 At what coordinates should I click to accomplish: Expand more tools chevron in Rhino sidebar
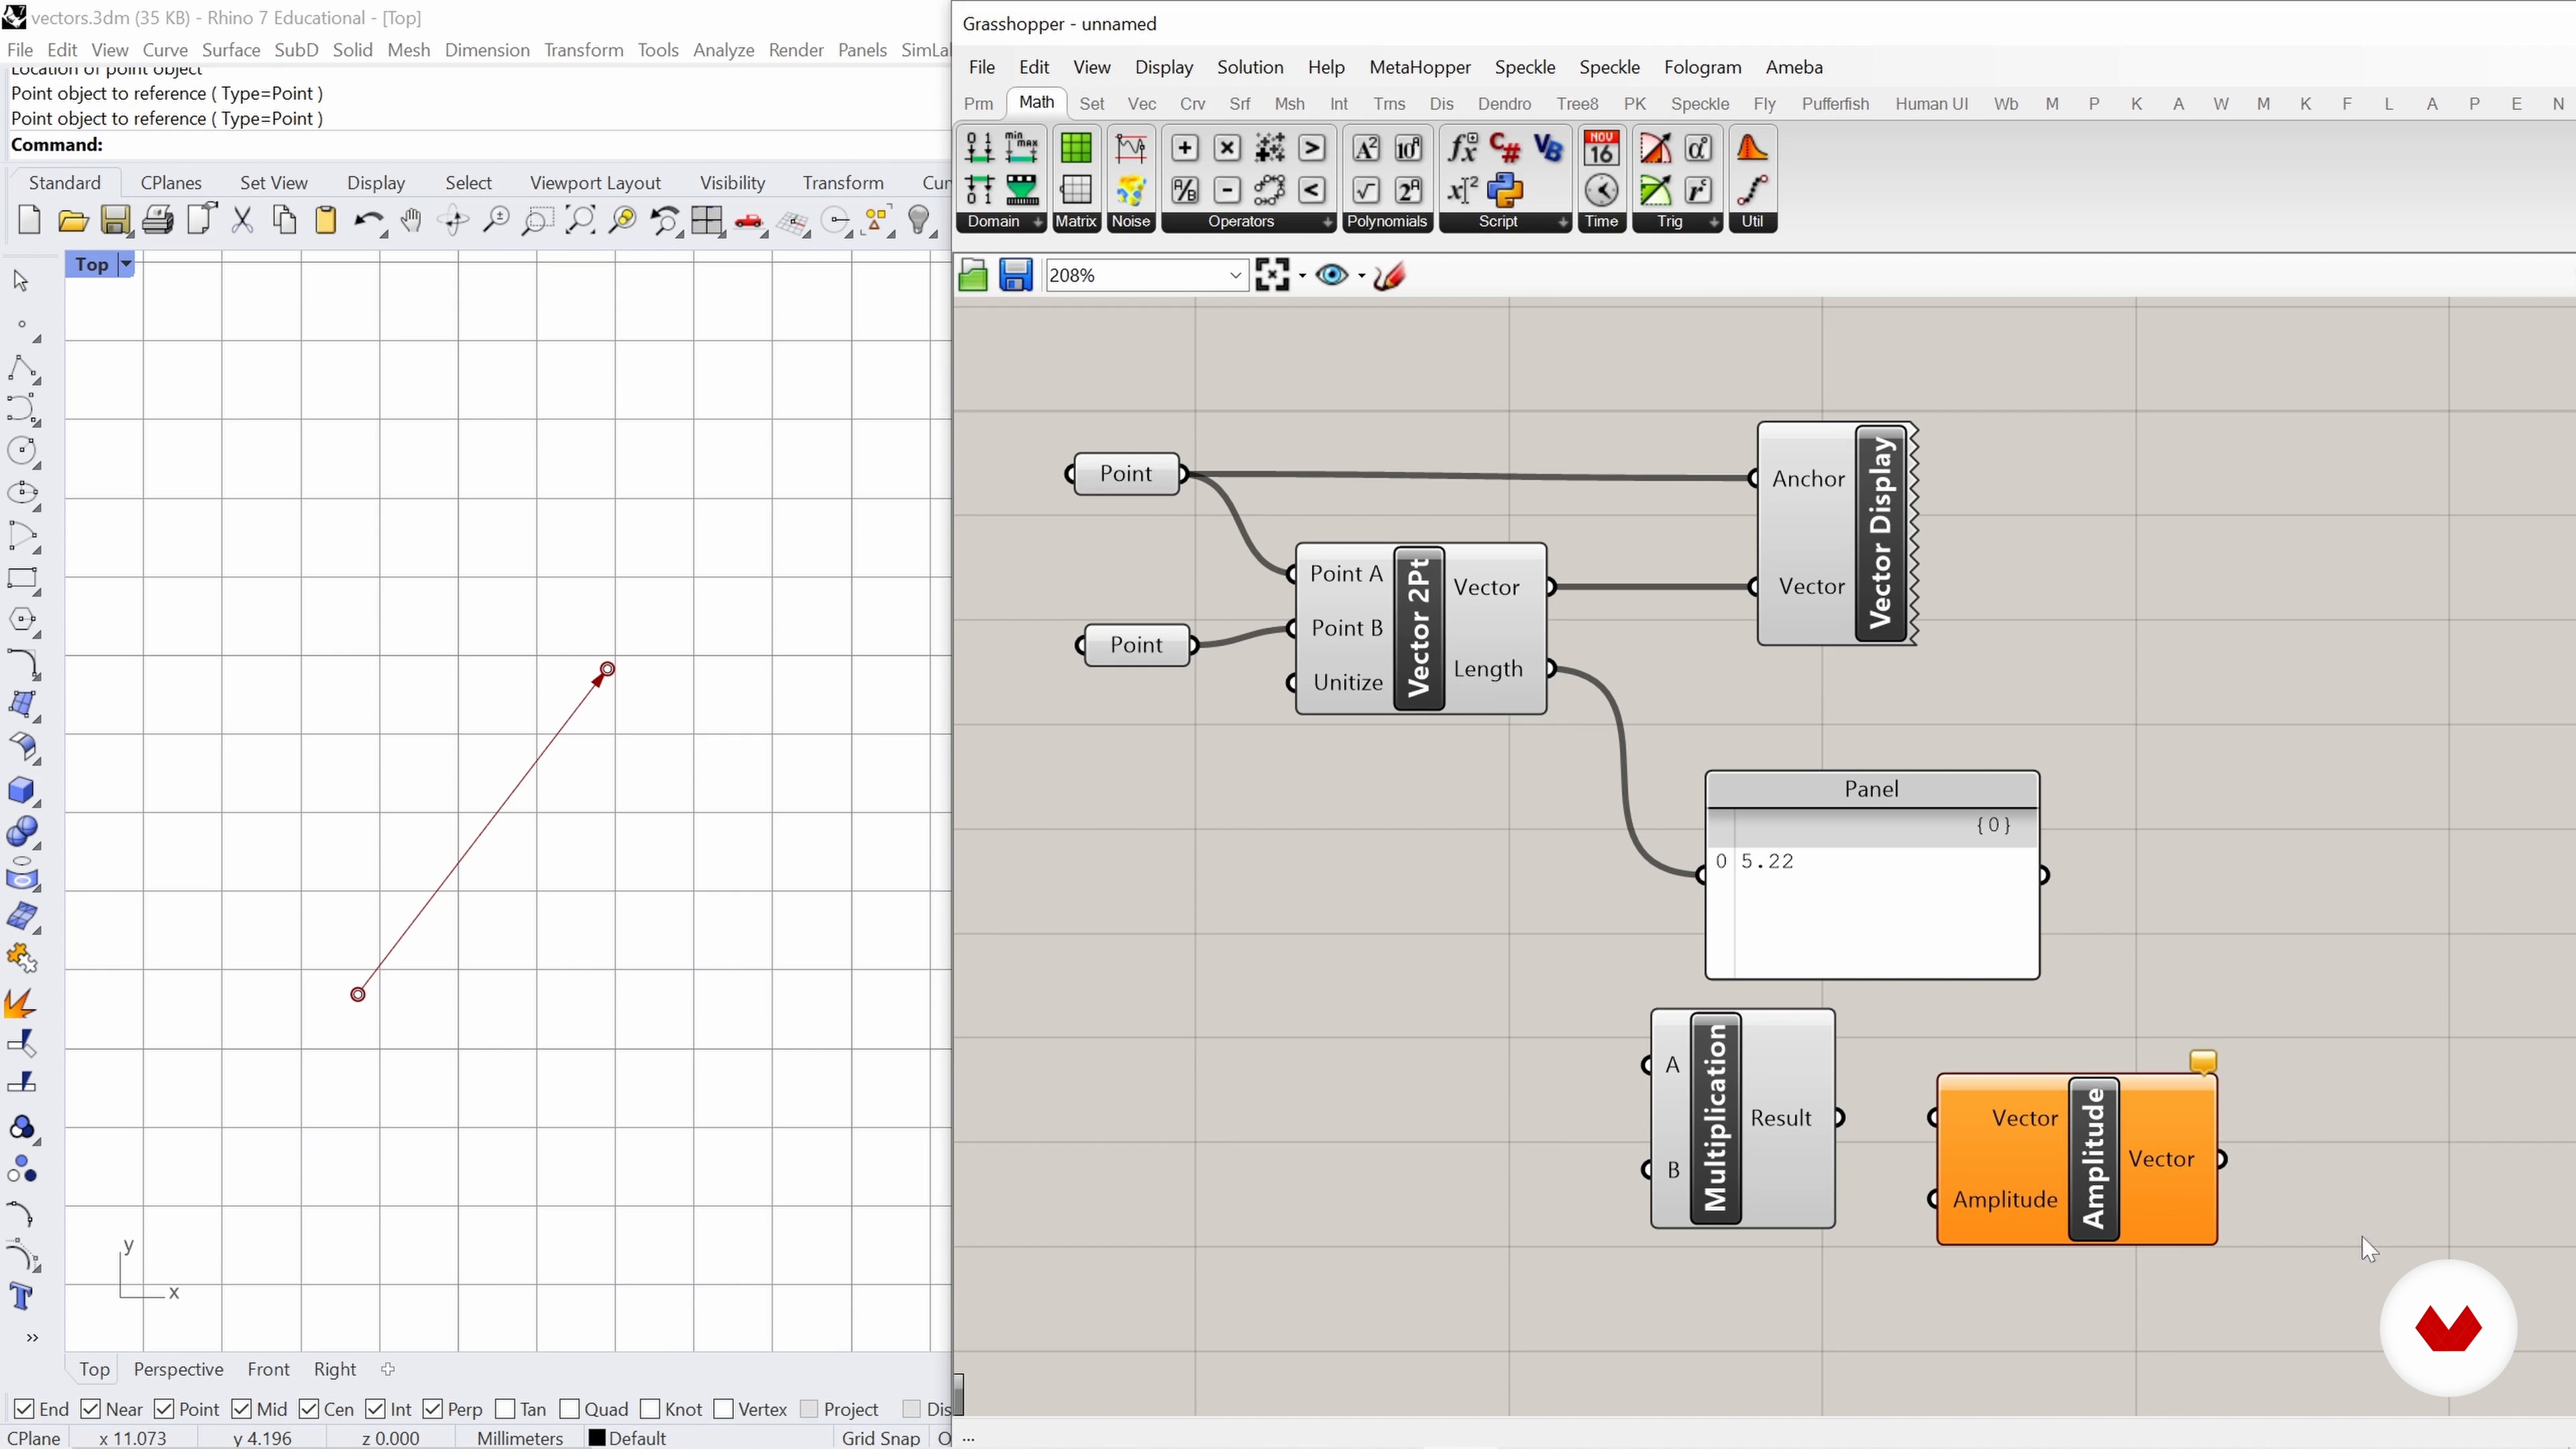(32, 1337)
